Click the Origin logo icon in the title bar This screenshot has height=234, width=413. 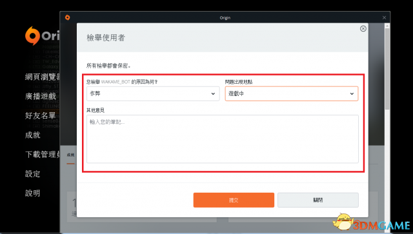[67, 17]
